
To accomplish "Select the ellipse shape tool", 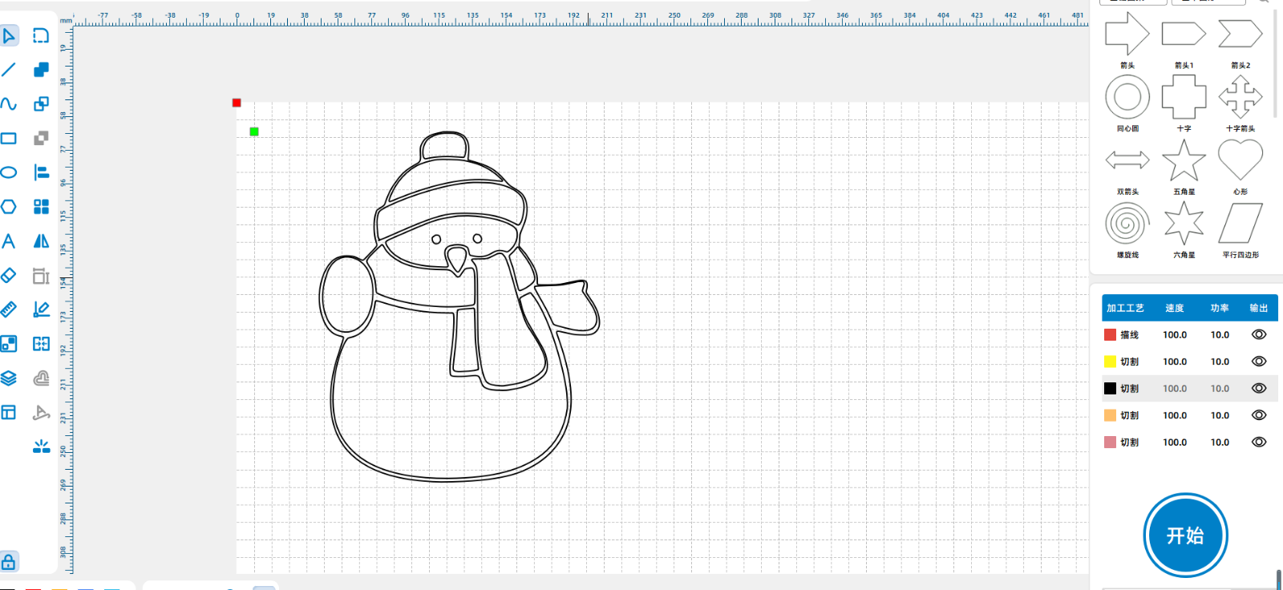I will [9, 172].
